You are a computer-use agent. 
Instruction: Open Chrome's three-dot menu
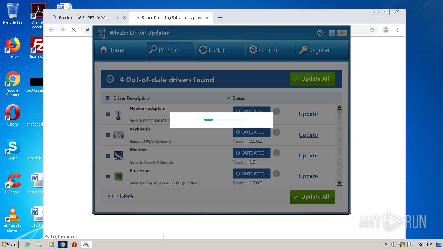(x=397, y=30)
